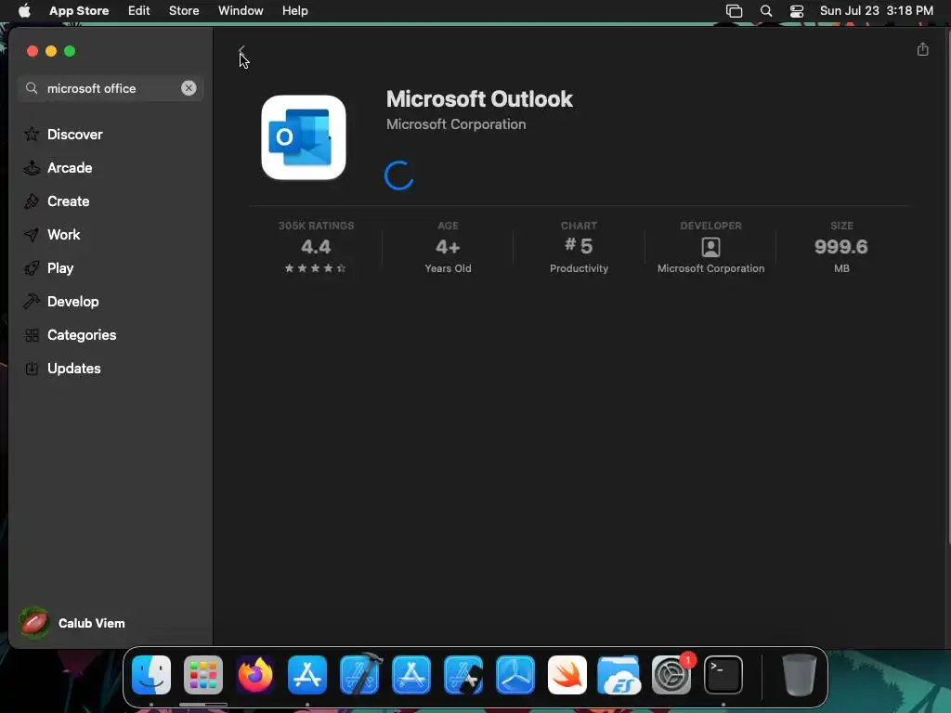Screen dimensions: 951x713
Task: Click the Microsoft Corporation developer link under the title
Action: pyautogui.click(x=456, y=124)
